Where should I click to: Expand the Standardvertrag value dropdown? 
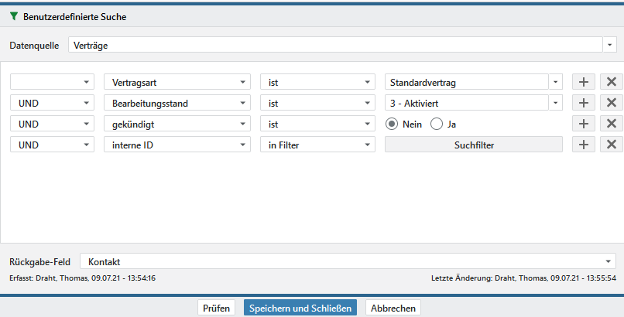[556, 82]
